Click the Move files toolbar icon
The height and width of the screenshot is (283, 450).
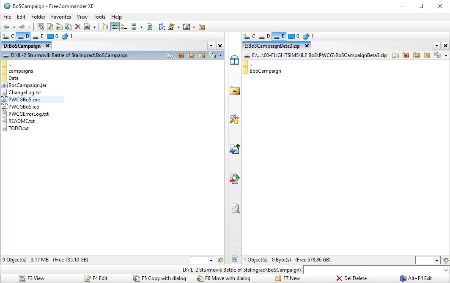tap(69, 27)
